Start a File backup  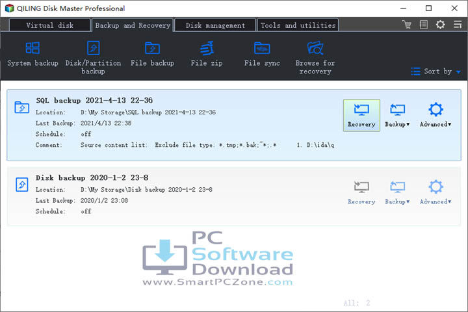click(152, 55)
